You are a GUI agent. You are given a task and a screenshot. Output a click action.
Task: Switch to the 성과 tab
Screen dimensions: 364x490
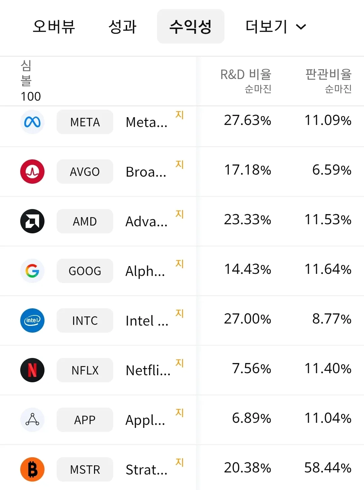coord(122,26)
